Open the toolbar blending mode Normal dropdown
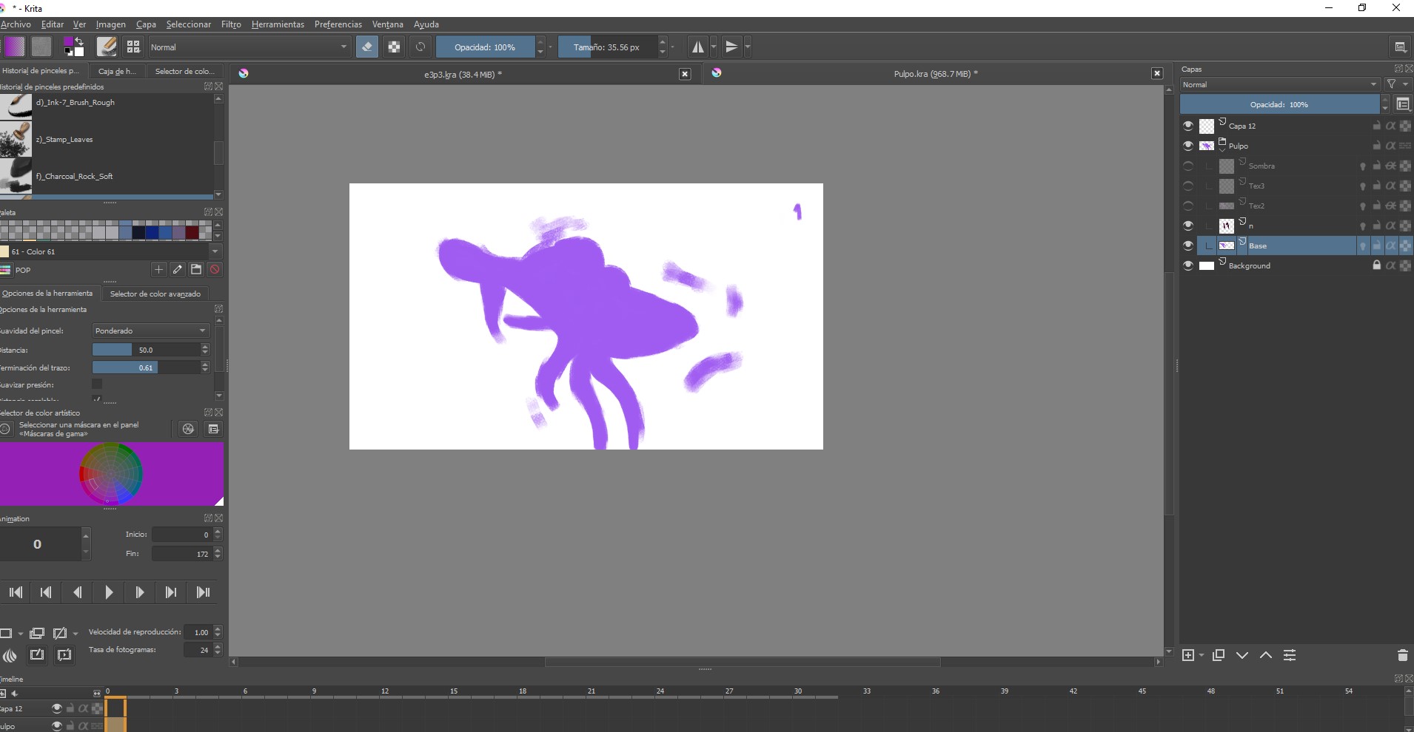Viewport: 1414px width, 732px height. [249, 47]
